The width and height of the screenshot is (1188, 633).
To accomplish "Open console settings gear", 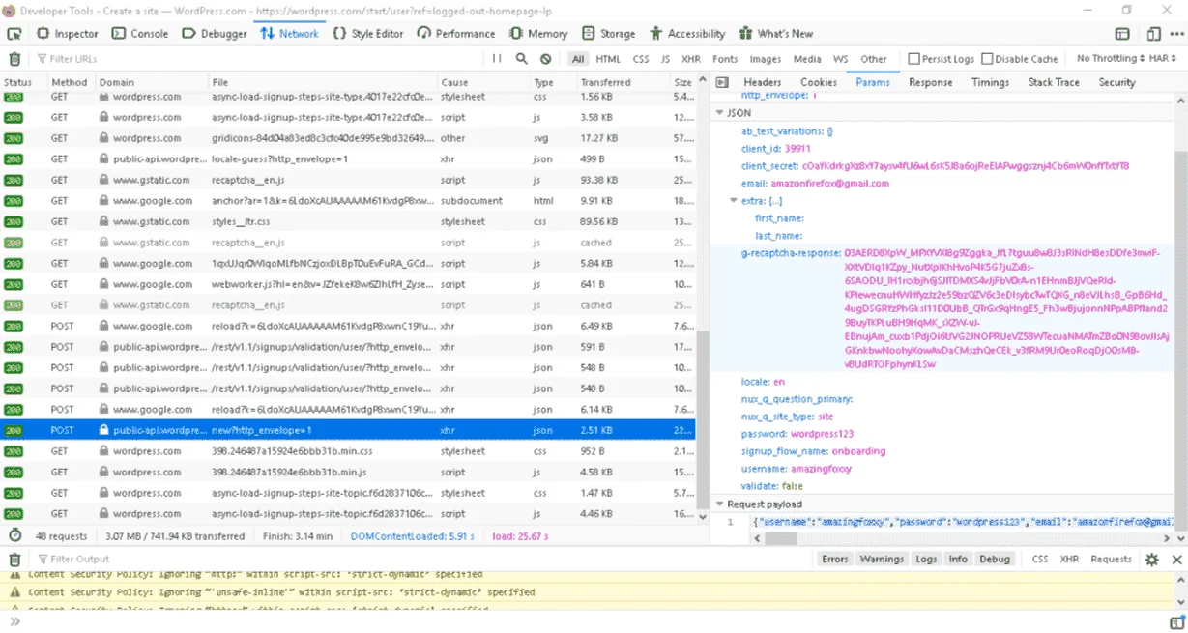I will pyautogui.click(x=1151, y=559).
